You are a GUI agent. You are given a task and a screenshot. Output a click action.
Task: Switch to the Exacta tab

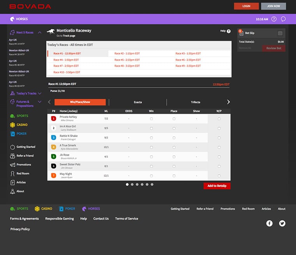coord(138,102)
